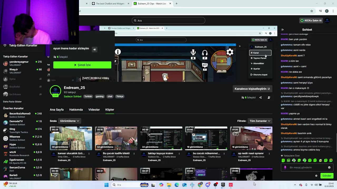Screen dimensions: 337x189
Task: Open Windows Start menu
Action: 106,185
